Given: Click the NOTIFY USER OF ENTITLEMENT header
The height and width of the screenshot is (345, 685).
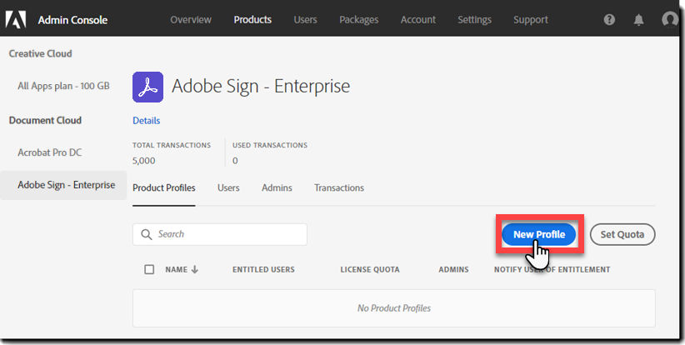Looking at the screenshot, I should (552, 269).
